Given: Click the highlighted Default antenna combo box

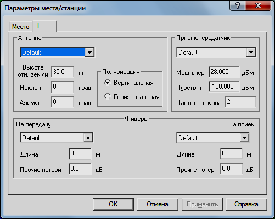Looking at the screenshot, I should click(x=57, y=53).
